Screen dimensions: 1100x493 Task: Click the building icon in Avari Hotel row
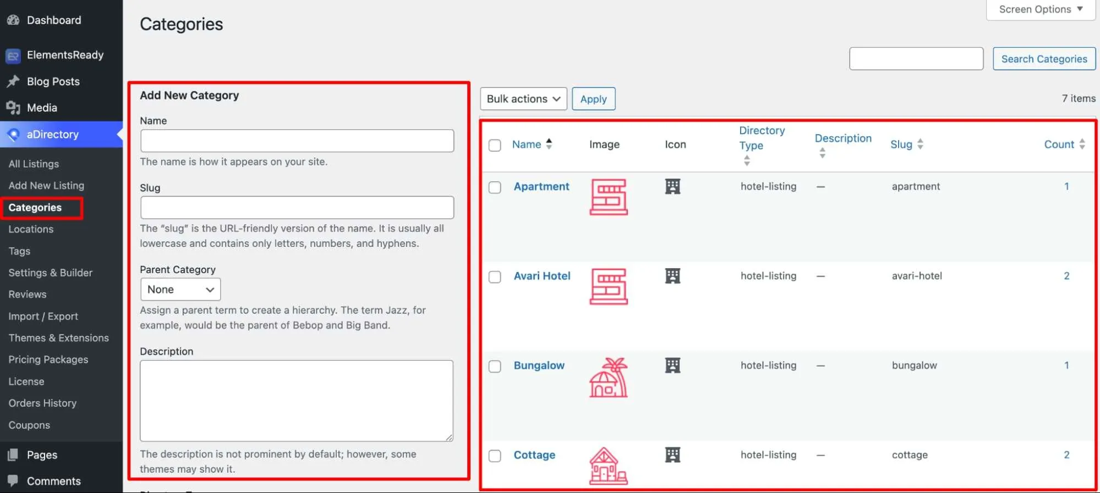[x=672, y=276]
